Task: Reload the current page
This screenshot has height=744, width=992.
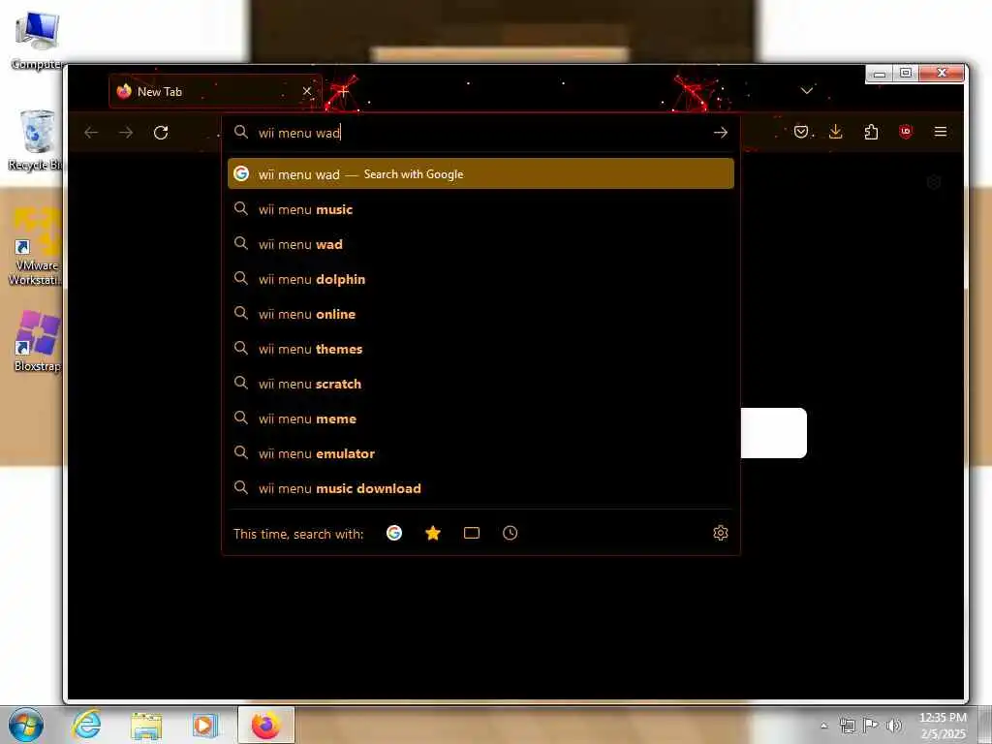Action: 161,132
